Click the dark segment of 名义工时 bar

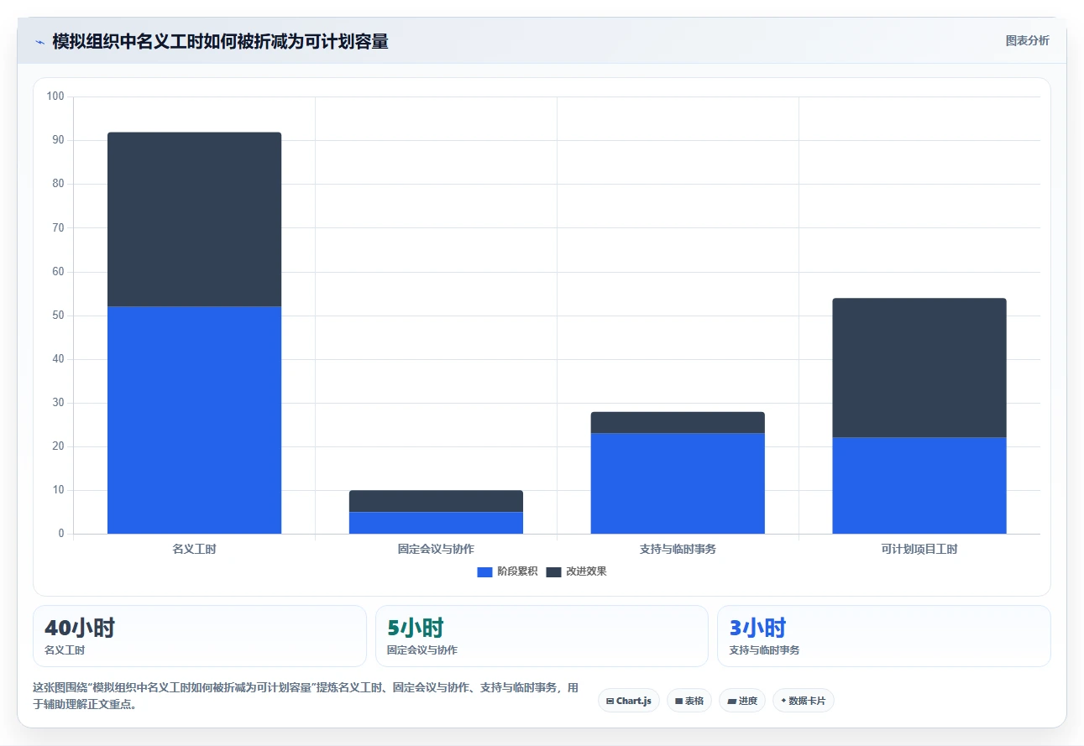tap(194, 219)
